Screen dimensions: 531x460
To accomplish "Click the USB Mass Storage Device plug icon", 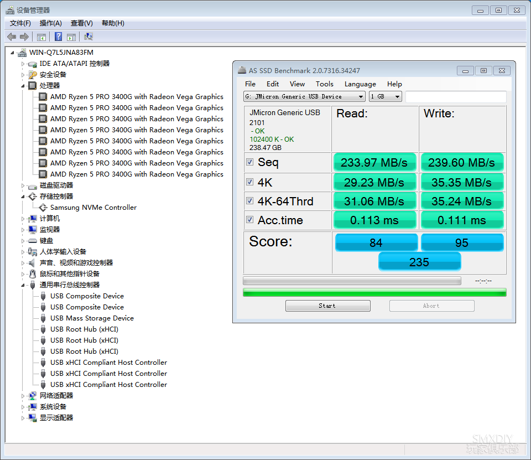I will point(43,318).
